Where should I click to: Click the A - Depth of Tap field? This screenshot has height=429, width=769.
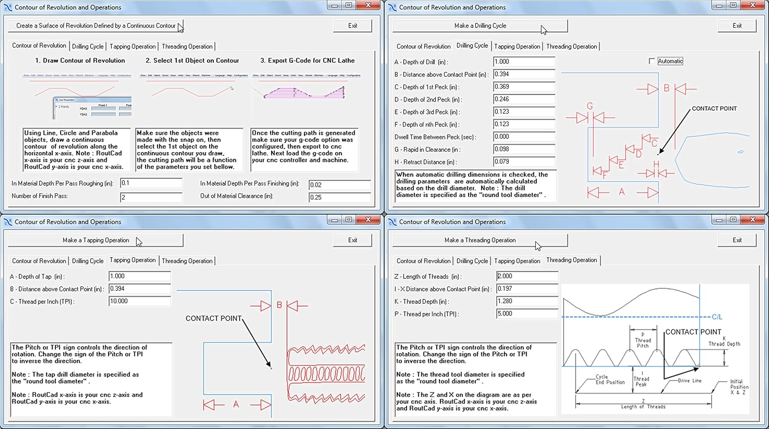pyautogui.click(x=140, y=276)
